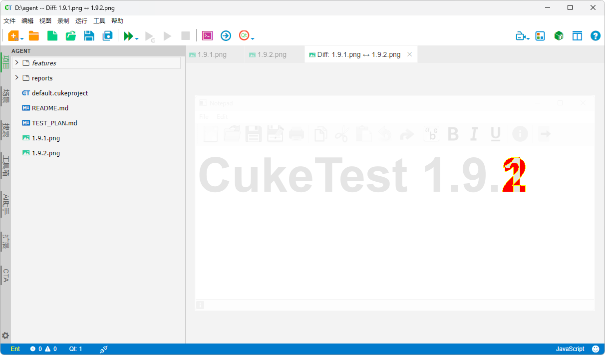Image resolution: width=605 pixels, height=355 pixels.
Task: Click the red Qt icon
Action: click(244, 35)
